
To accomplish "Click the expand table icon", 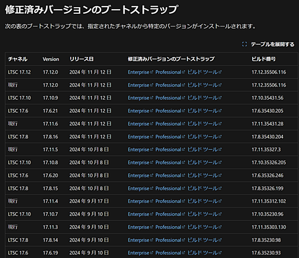I will pyautogui.click(x=244, y=44).
